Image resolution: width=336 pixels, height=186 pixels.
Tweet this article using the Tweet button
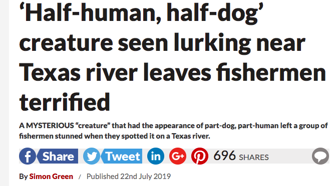[x=122, y=156]
